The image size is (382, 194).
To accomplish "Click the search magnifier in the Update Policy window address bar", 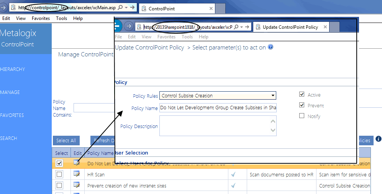I will [236, 27].
